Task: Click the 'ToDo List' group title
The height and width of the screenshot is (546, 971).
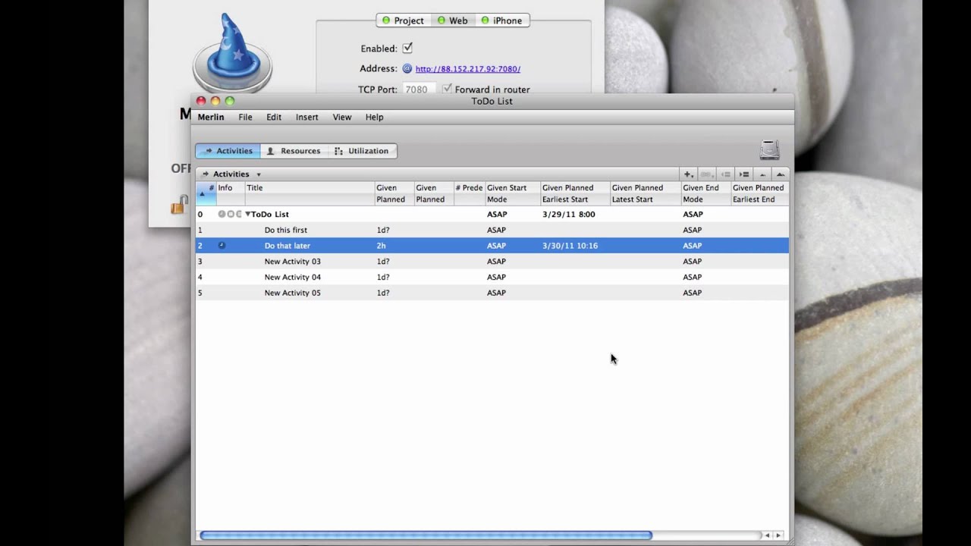Action: [x=269, y=214]
